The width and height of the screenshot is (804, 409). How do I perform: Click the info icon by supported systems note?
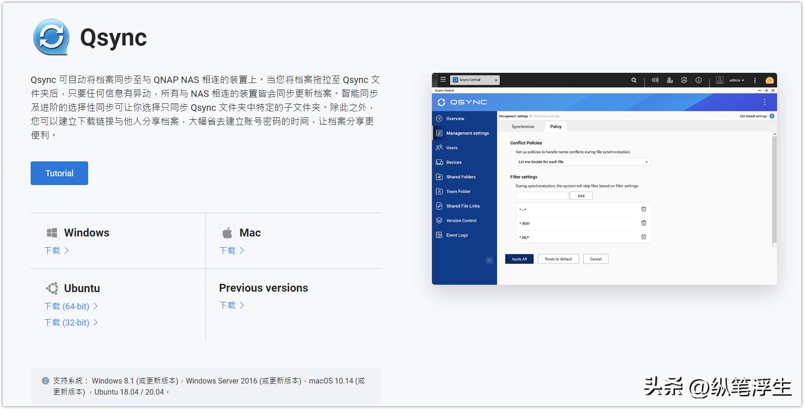pos(45,381)
